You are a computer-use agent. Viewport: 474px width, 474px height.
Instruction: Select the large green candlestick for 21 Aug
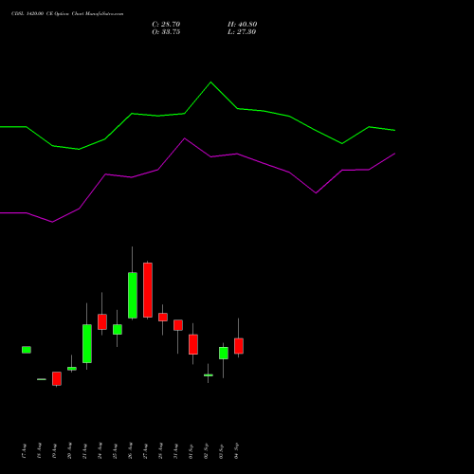coord(87,343)
